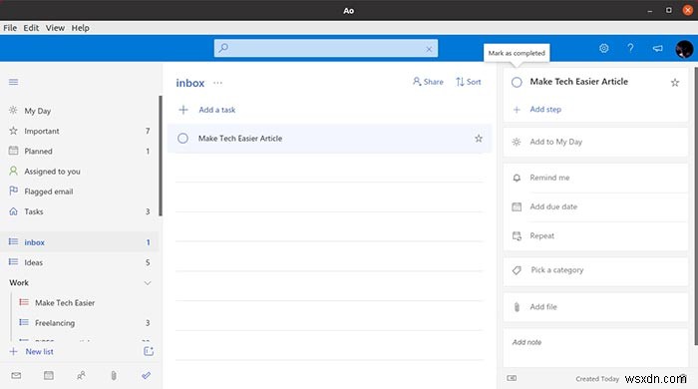Click Add due date
Image resolution: width=698 pixels, height=389 pixels.
595,206
